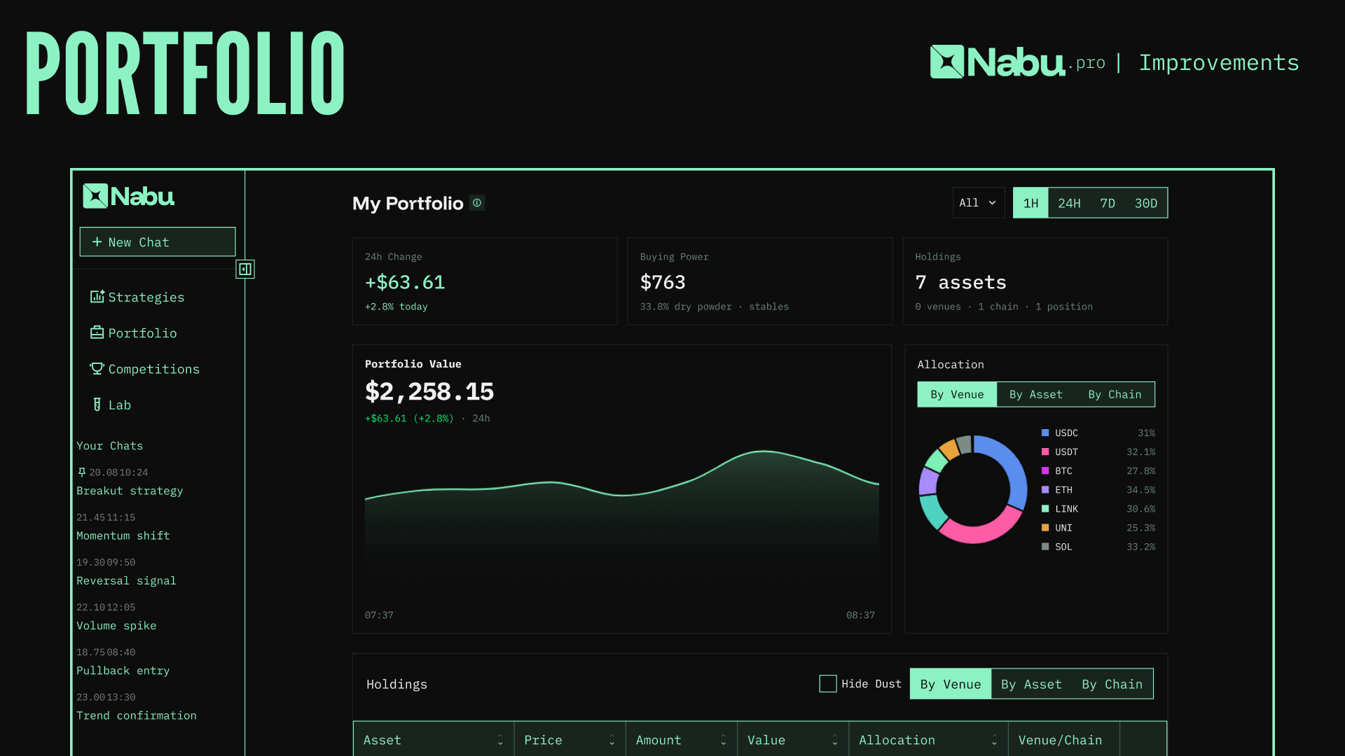
Task: Click the info icon beside My Portfolio
Action: tap(477, 203)
